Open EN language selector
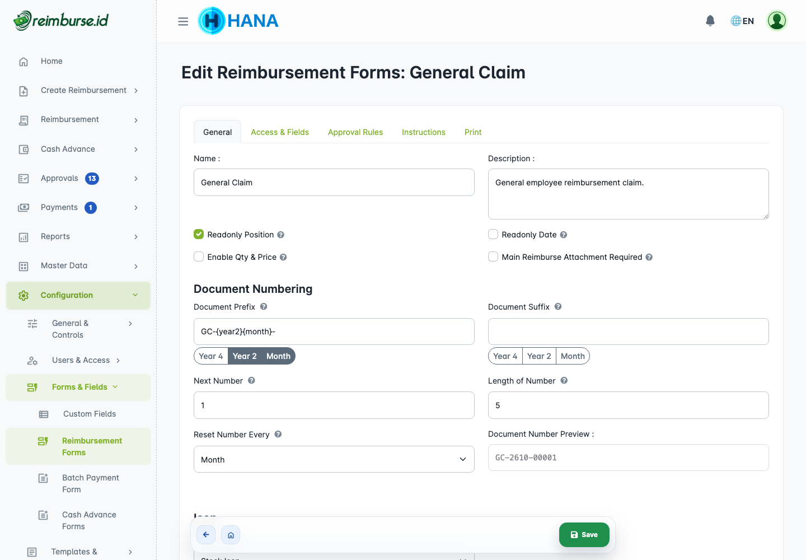The height and width of the screenshot is (560, 806). coord(742,21)
